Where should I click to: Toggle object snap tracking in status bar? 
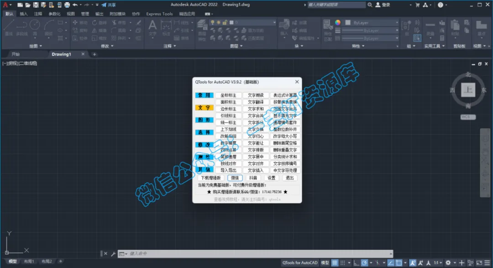click(390, 263)
